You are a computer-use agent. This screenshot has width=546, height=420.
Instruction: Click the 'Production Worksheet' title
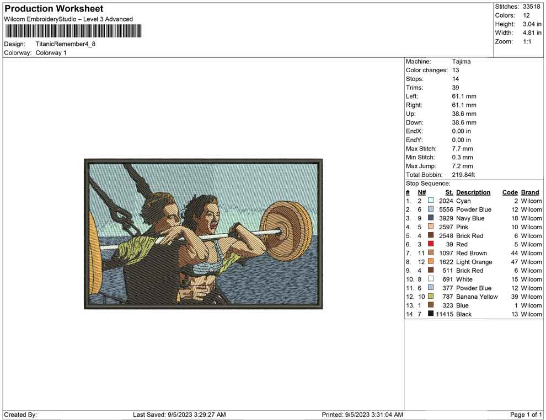54,9
